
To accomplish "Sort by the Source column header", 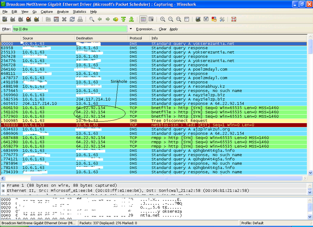I will [x=48, y=38].
